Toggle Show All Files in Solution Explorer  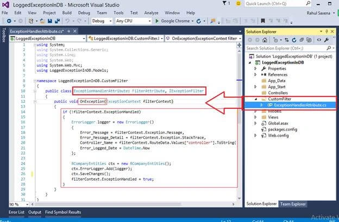pos(309,40)
